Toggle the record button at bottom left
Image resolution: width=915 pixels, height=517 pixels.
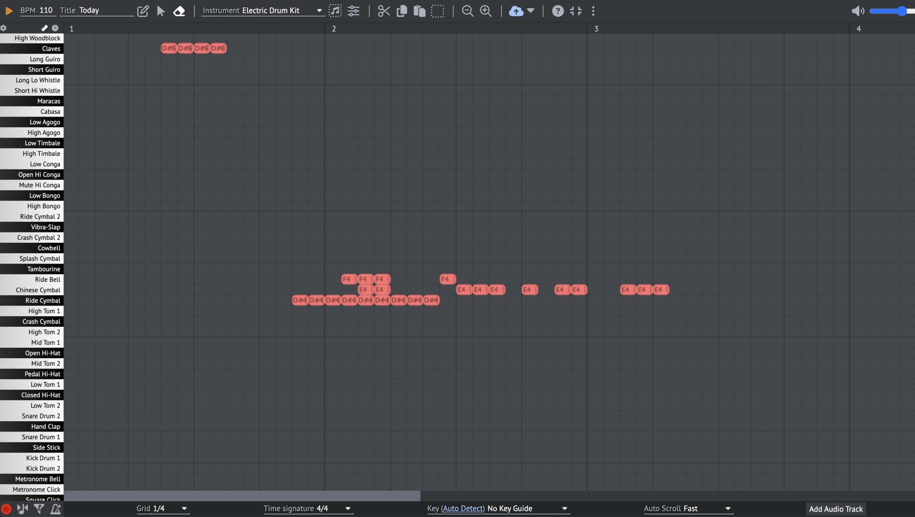(x=6, y=508)
